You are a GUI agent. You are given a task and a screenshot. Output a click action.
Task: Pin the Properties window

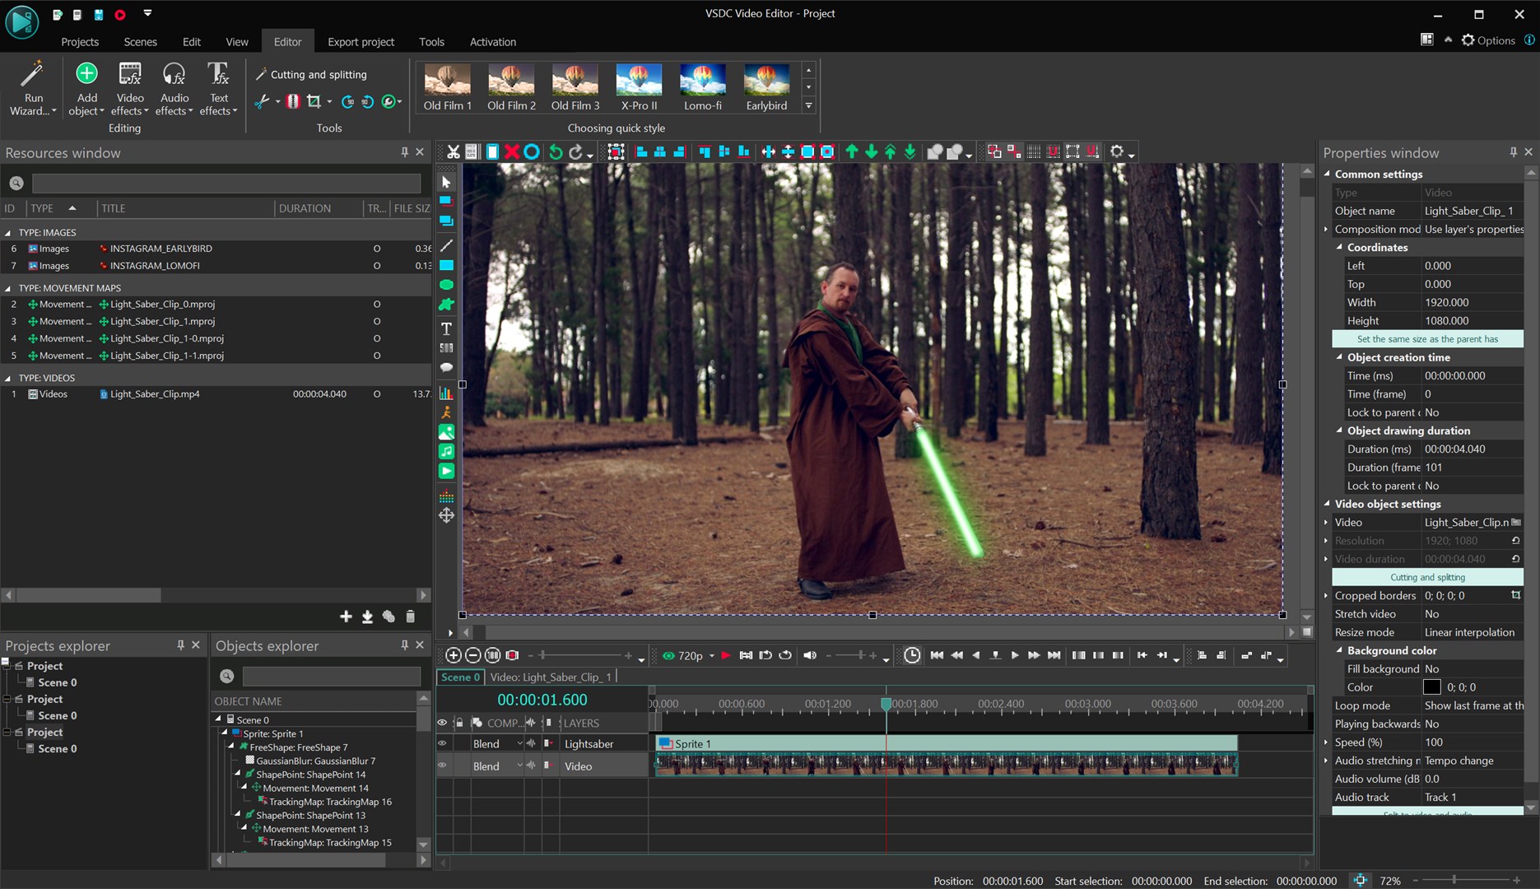tap(1513, 152)
